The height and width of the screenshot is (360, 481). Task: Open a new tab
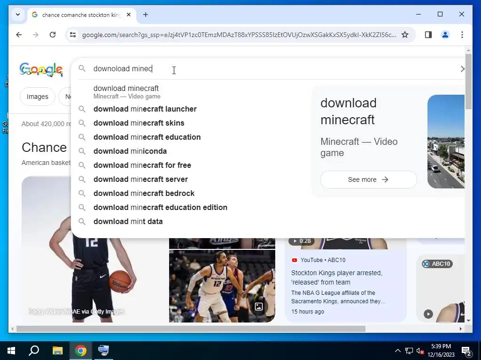tap(146, 15)
